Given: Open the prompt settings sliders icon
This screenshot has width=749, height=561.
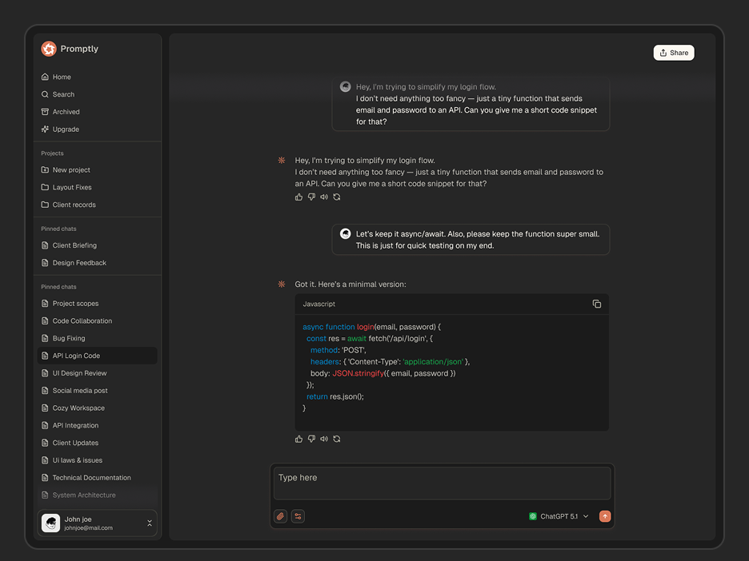Looking at the screenshot, I should [298, 516].
